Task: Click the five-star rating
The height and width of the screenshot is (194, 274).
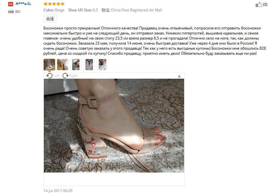Action: [x=54, y=4]
